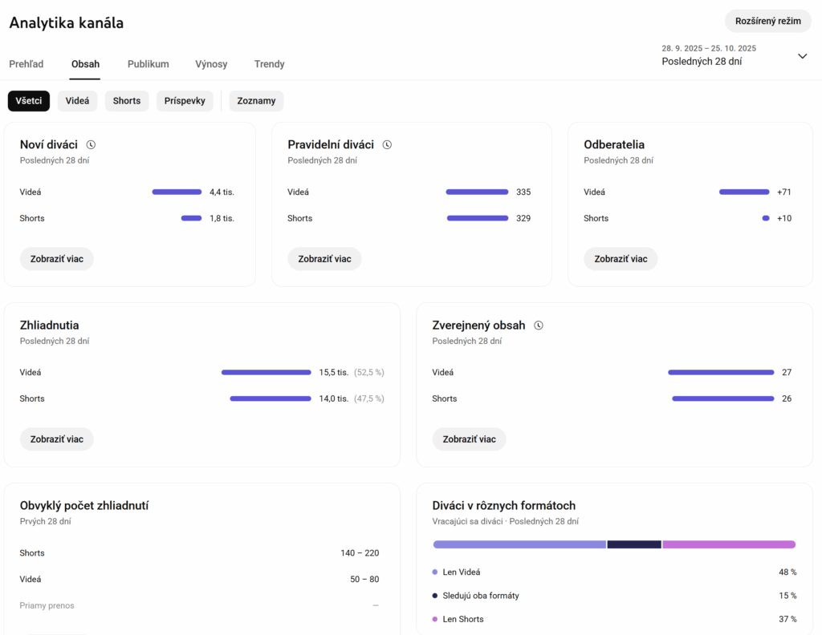Select the Príspevky filter chip

point(185,101)
